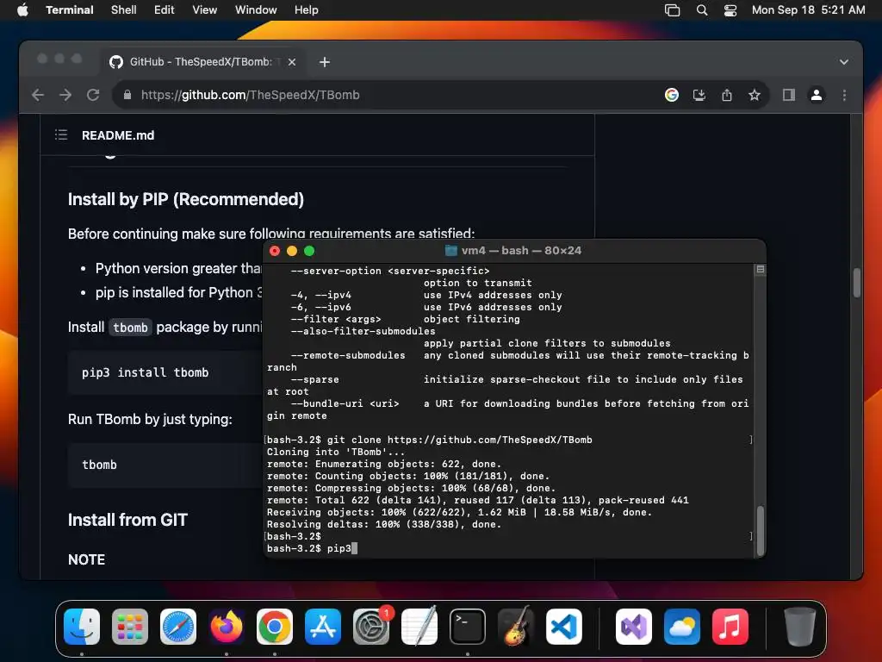This screenshot has width=882, height=662.
Task: Open Launchpad from the Dock
Action: coord(130,627)
